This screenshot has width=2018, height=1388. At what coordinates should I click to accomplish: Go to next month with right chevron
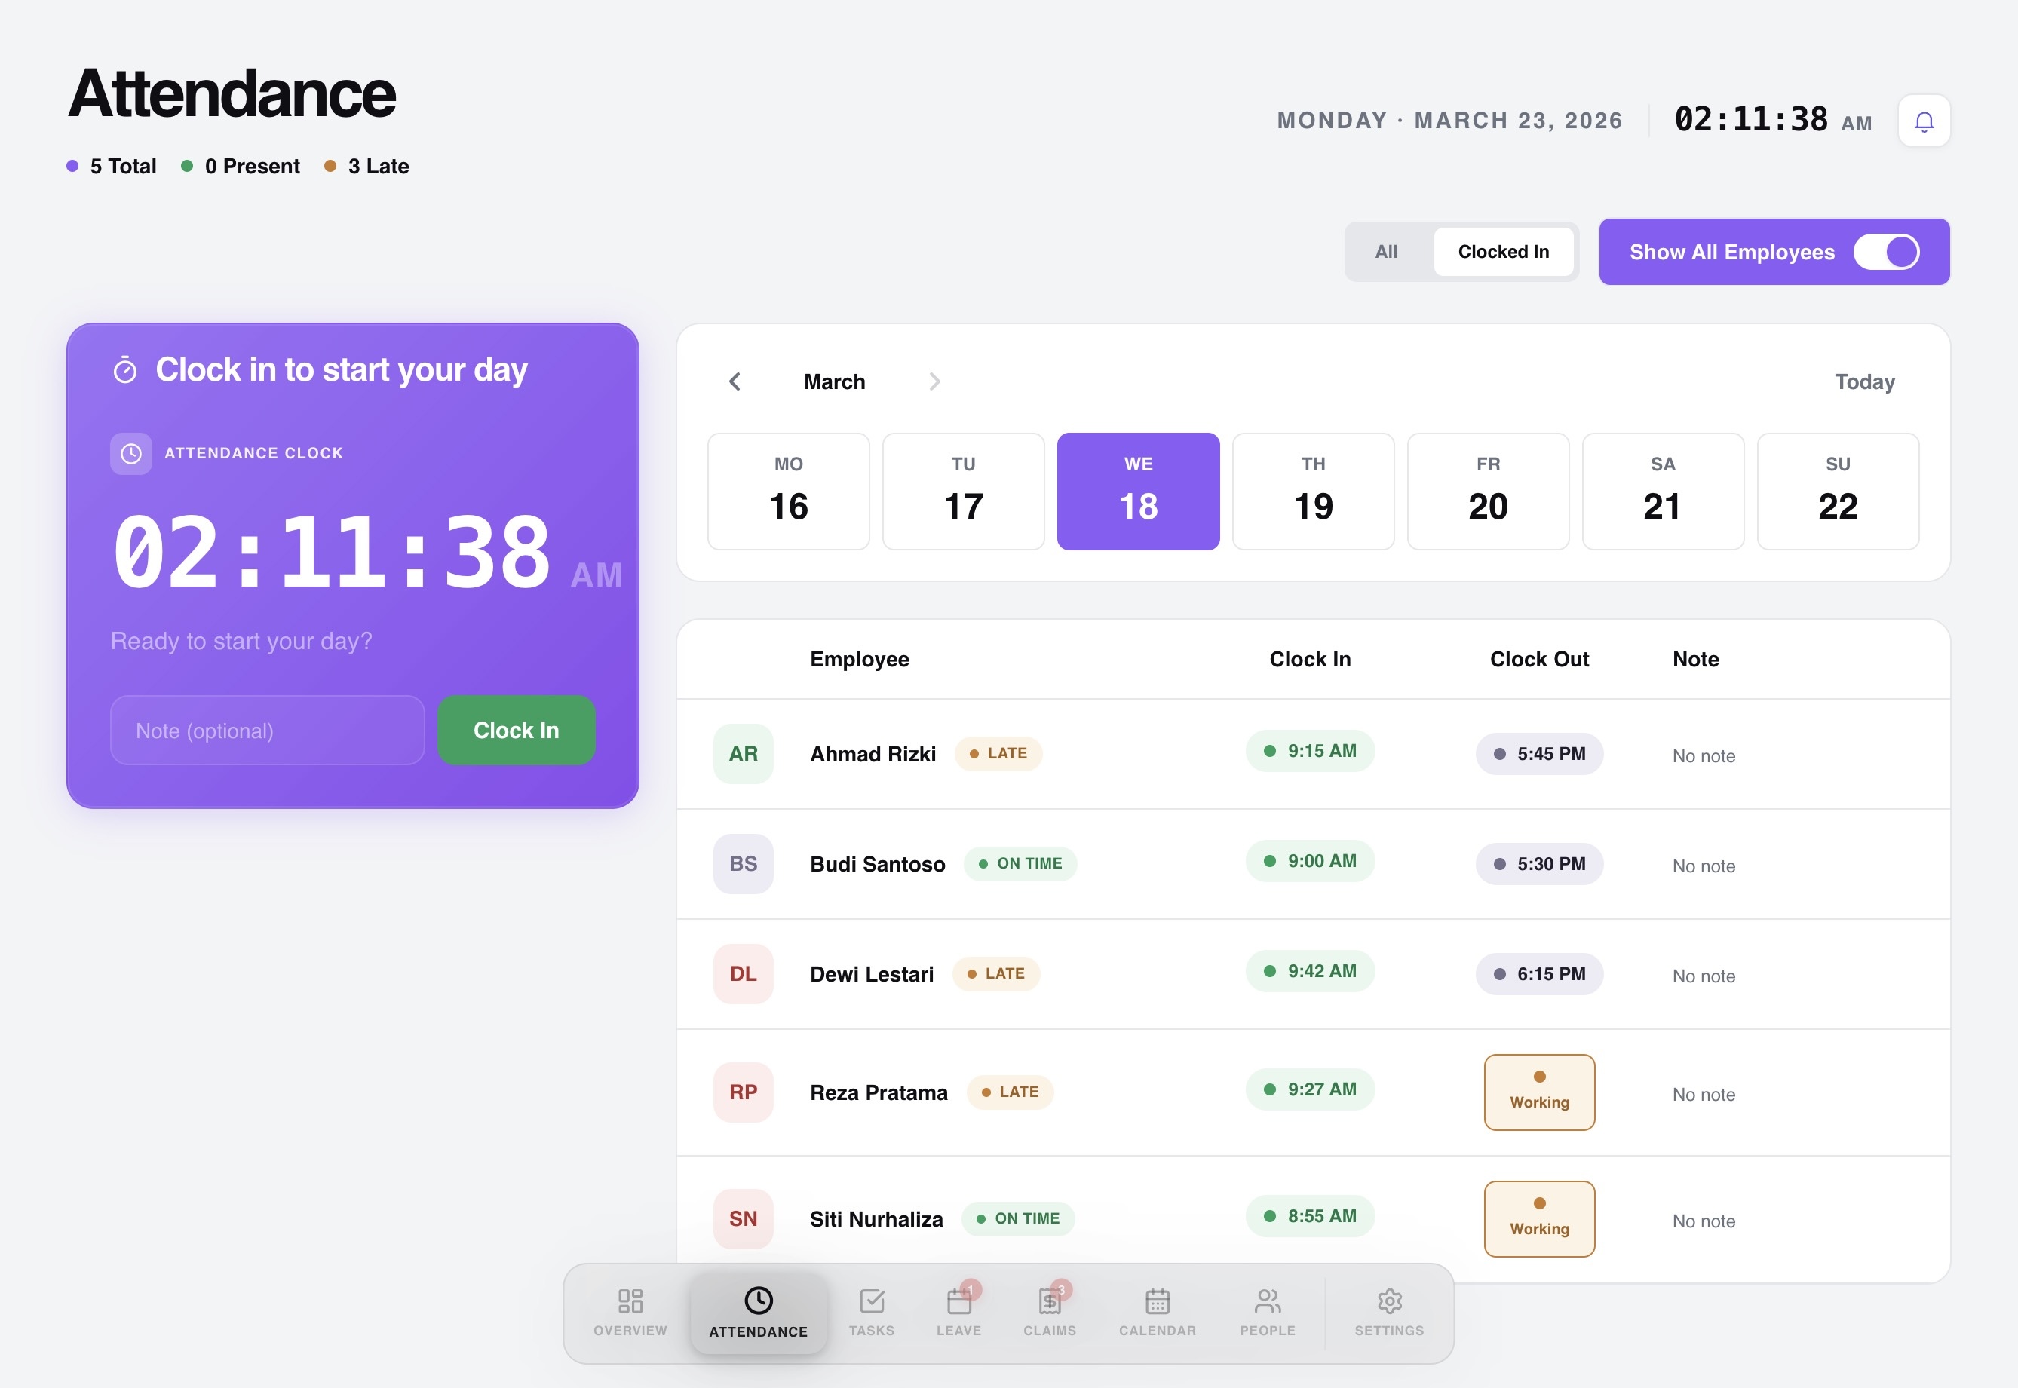935,381
